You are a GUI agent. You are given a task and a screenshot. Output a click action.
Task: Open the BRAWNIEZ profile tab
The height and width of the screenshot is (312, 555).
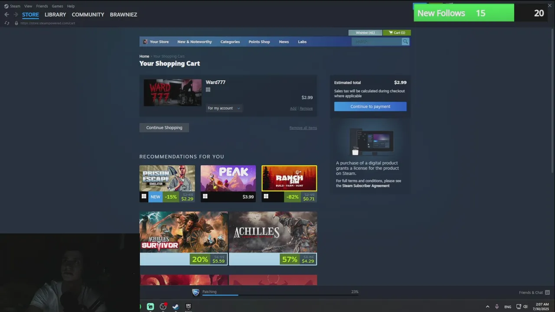(124, 14)
